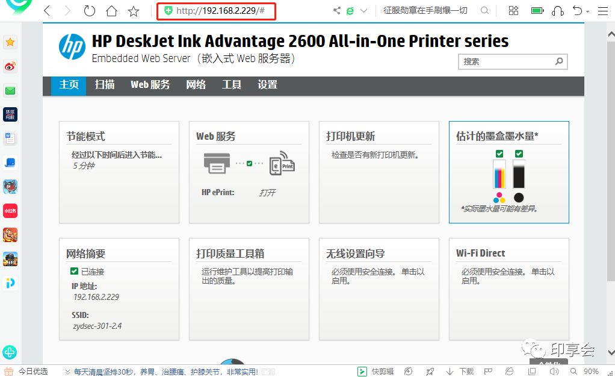Click the green battery icon in toolbar
Screen dimensions: 615x377
coord(537,11)
